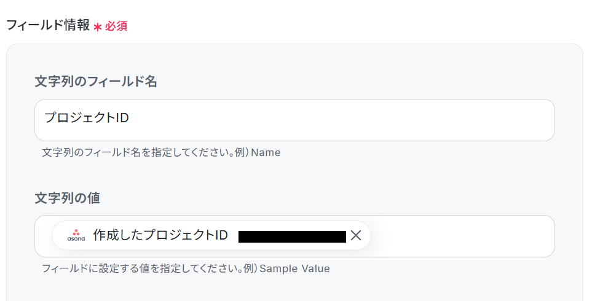Screen dimensions: 595x301
Task: Click the 文字列のフィールド名 label
Action: click(95, 81)
